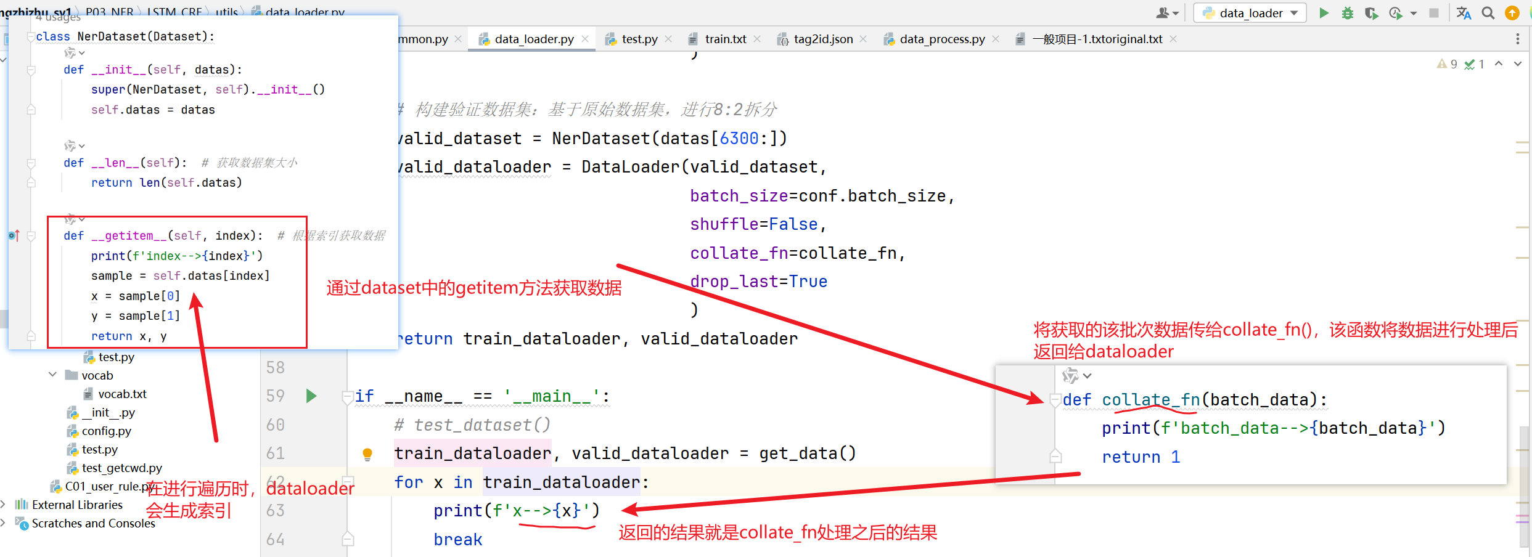Open chevron beside inlay hint above __init__
This screenshot has width=1532, height=557.
pyautogui.click(x=82, y=53)
